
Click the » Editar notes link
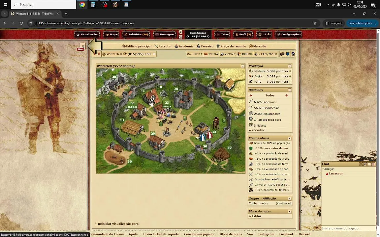pos(255,216)
